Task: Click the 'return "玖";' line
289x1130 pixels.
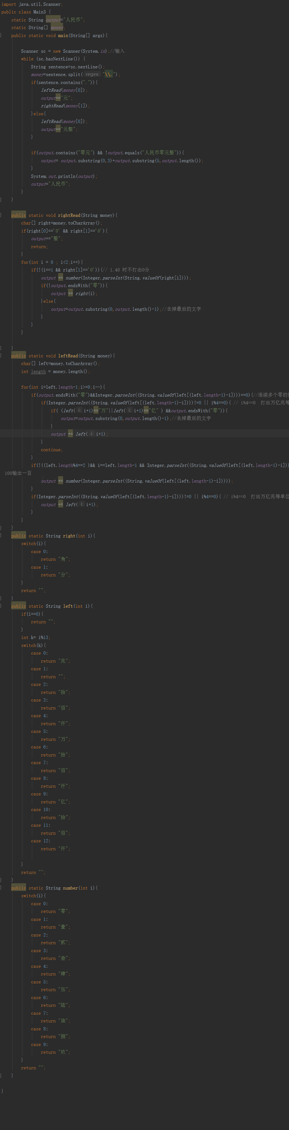Action: (55, 1052)
